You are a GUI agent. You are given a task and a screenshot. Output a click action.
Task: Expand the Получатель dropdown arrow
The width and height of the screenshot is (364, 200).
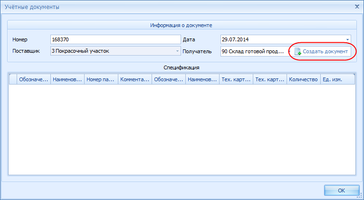pyautogui.click(x=289, y=51)
